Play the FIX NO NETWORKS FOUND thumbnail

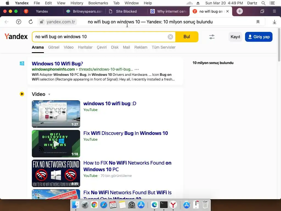tap(56, 173)
